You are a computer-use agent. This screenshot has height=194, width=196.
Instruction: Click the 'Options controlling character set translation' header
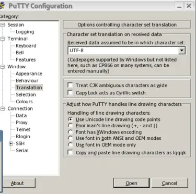tap(127, 25)
